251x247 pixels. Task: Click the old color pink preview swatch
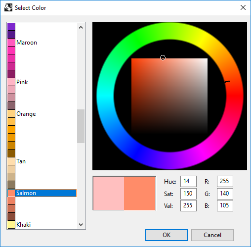click(x=109, y=193)
